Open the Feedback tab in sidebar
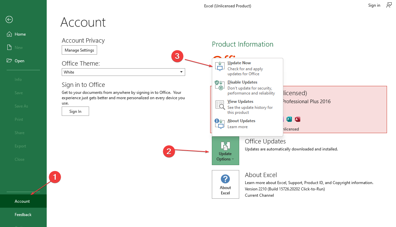The height and width of the screenshot is (227, 396). point(23,214)
